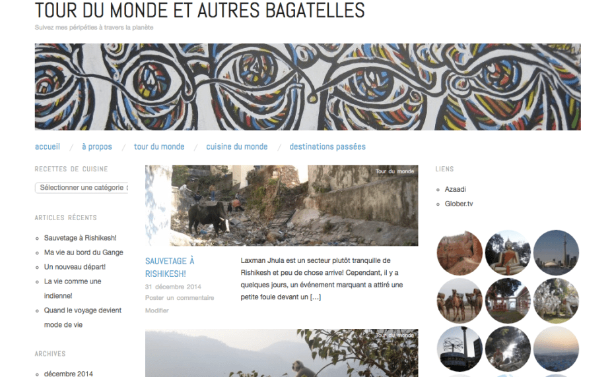The image size is (614, 377).
Task: Open the world clock circular thumbnail
Action: pos(460,349)
